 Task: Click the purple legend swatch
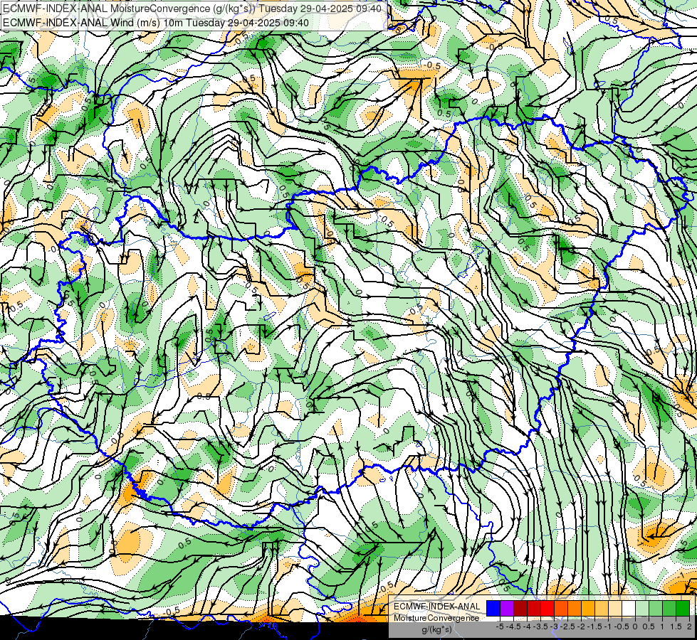[507, 608]
